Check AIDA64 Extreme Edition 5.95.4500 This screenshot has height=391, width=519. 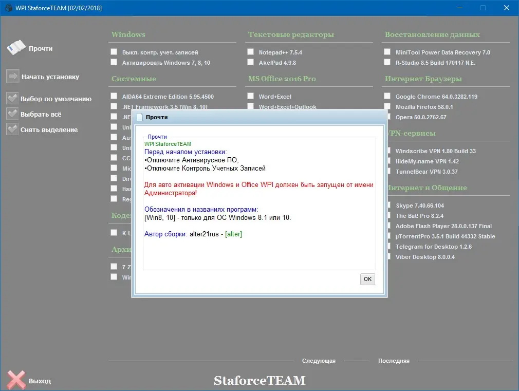pos(114,96)
